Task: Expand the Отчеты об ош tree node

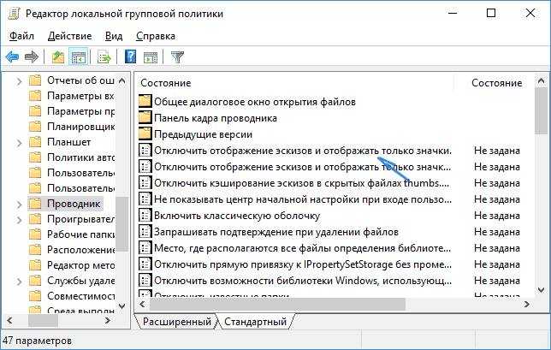Action: pos(20,81)
